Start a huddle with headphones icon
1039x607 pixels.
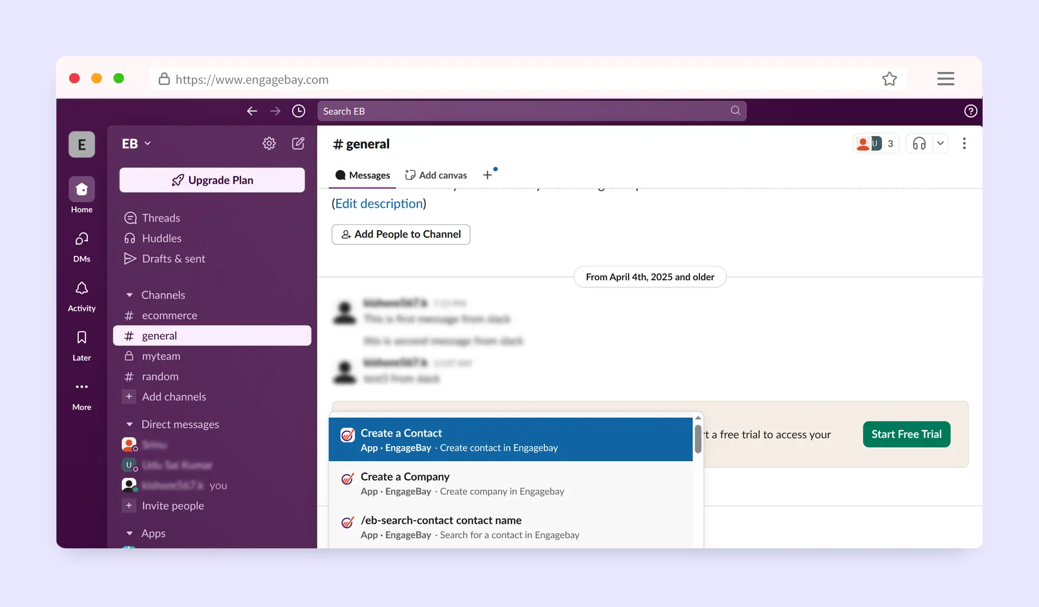pos(919,144)
